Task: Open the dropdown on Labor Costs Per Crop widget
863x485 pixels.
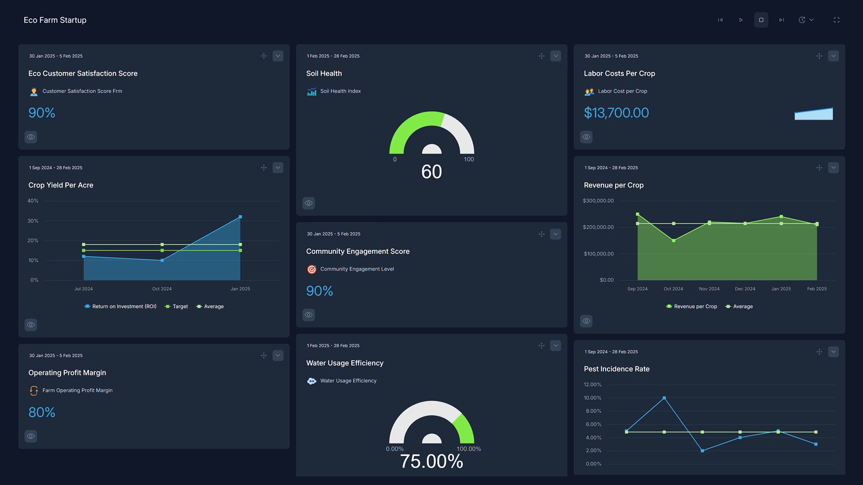Action: click(833, 56)
